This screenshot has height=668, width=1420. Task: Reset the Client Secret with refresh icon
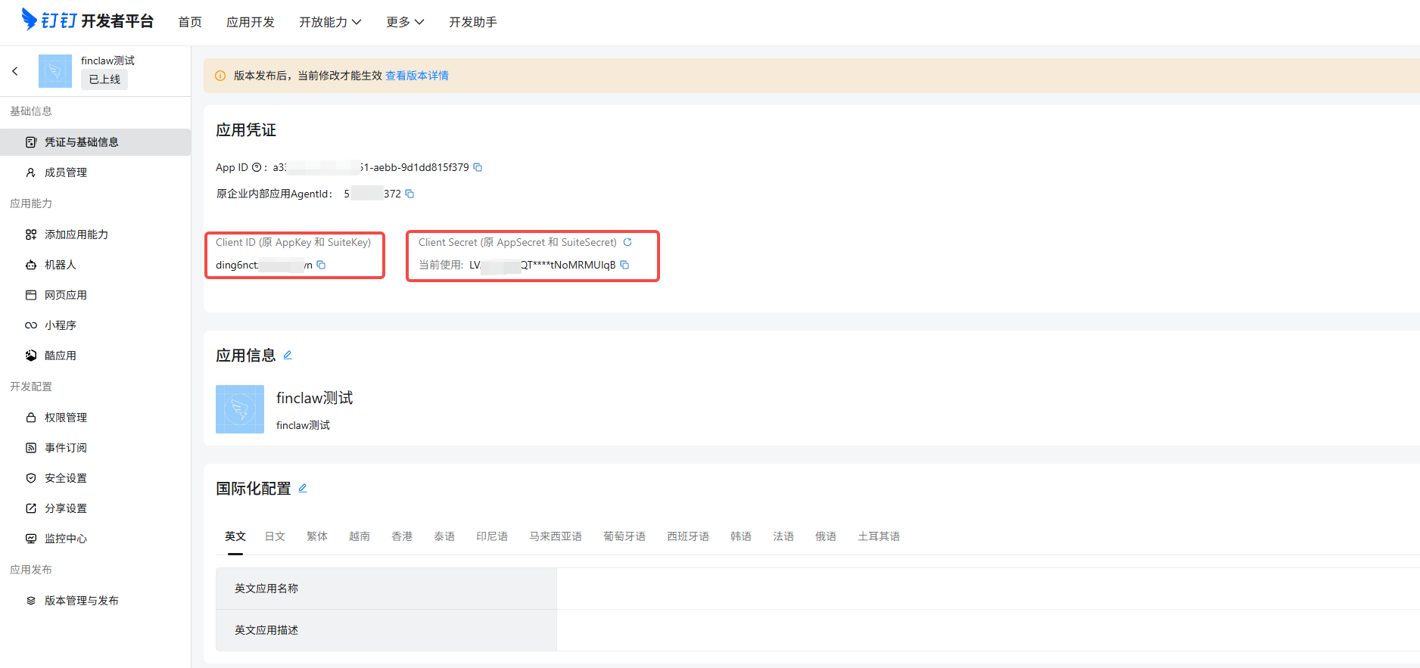point(627,242)
